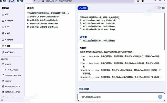Click the back navigation arrow
The height and width of the screenshot is (103, 167).
(x=35, y=1)
